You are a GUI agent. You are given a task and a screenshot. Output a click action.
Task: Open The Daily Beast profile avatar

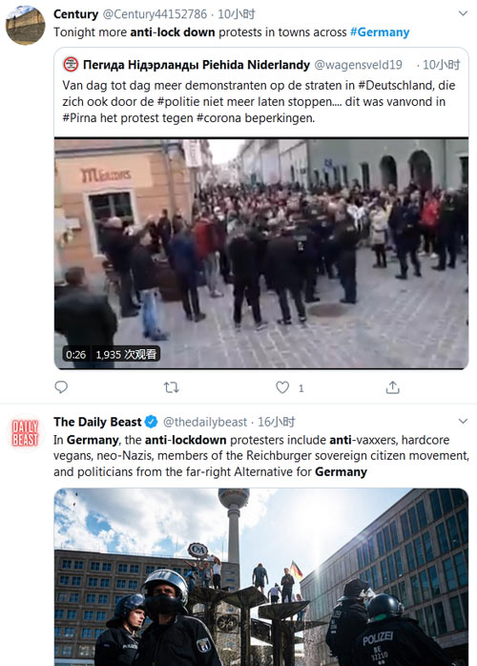(25, 433)
